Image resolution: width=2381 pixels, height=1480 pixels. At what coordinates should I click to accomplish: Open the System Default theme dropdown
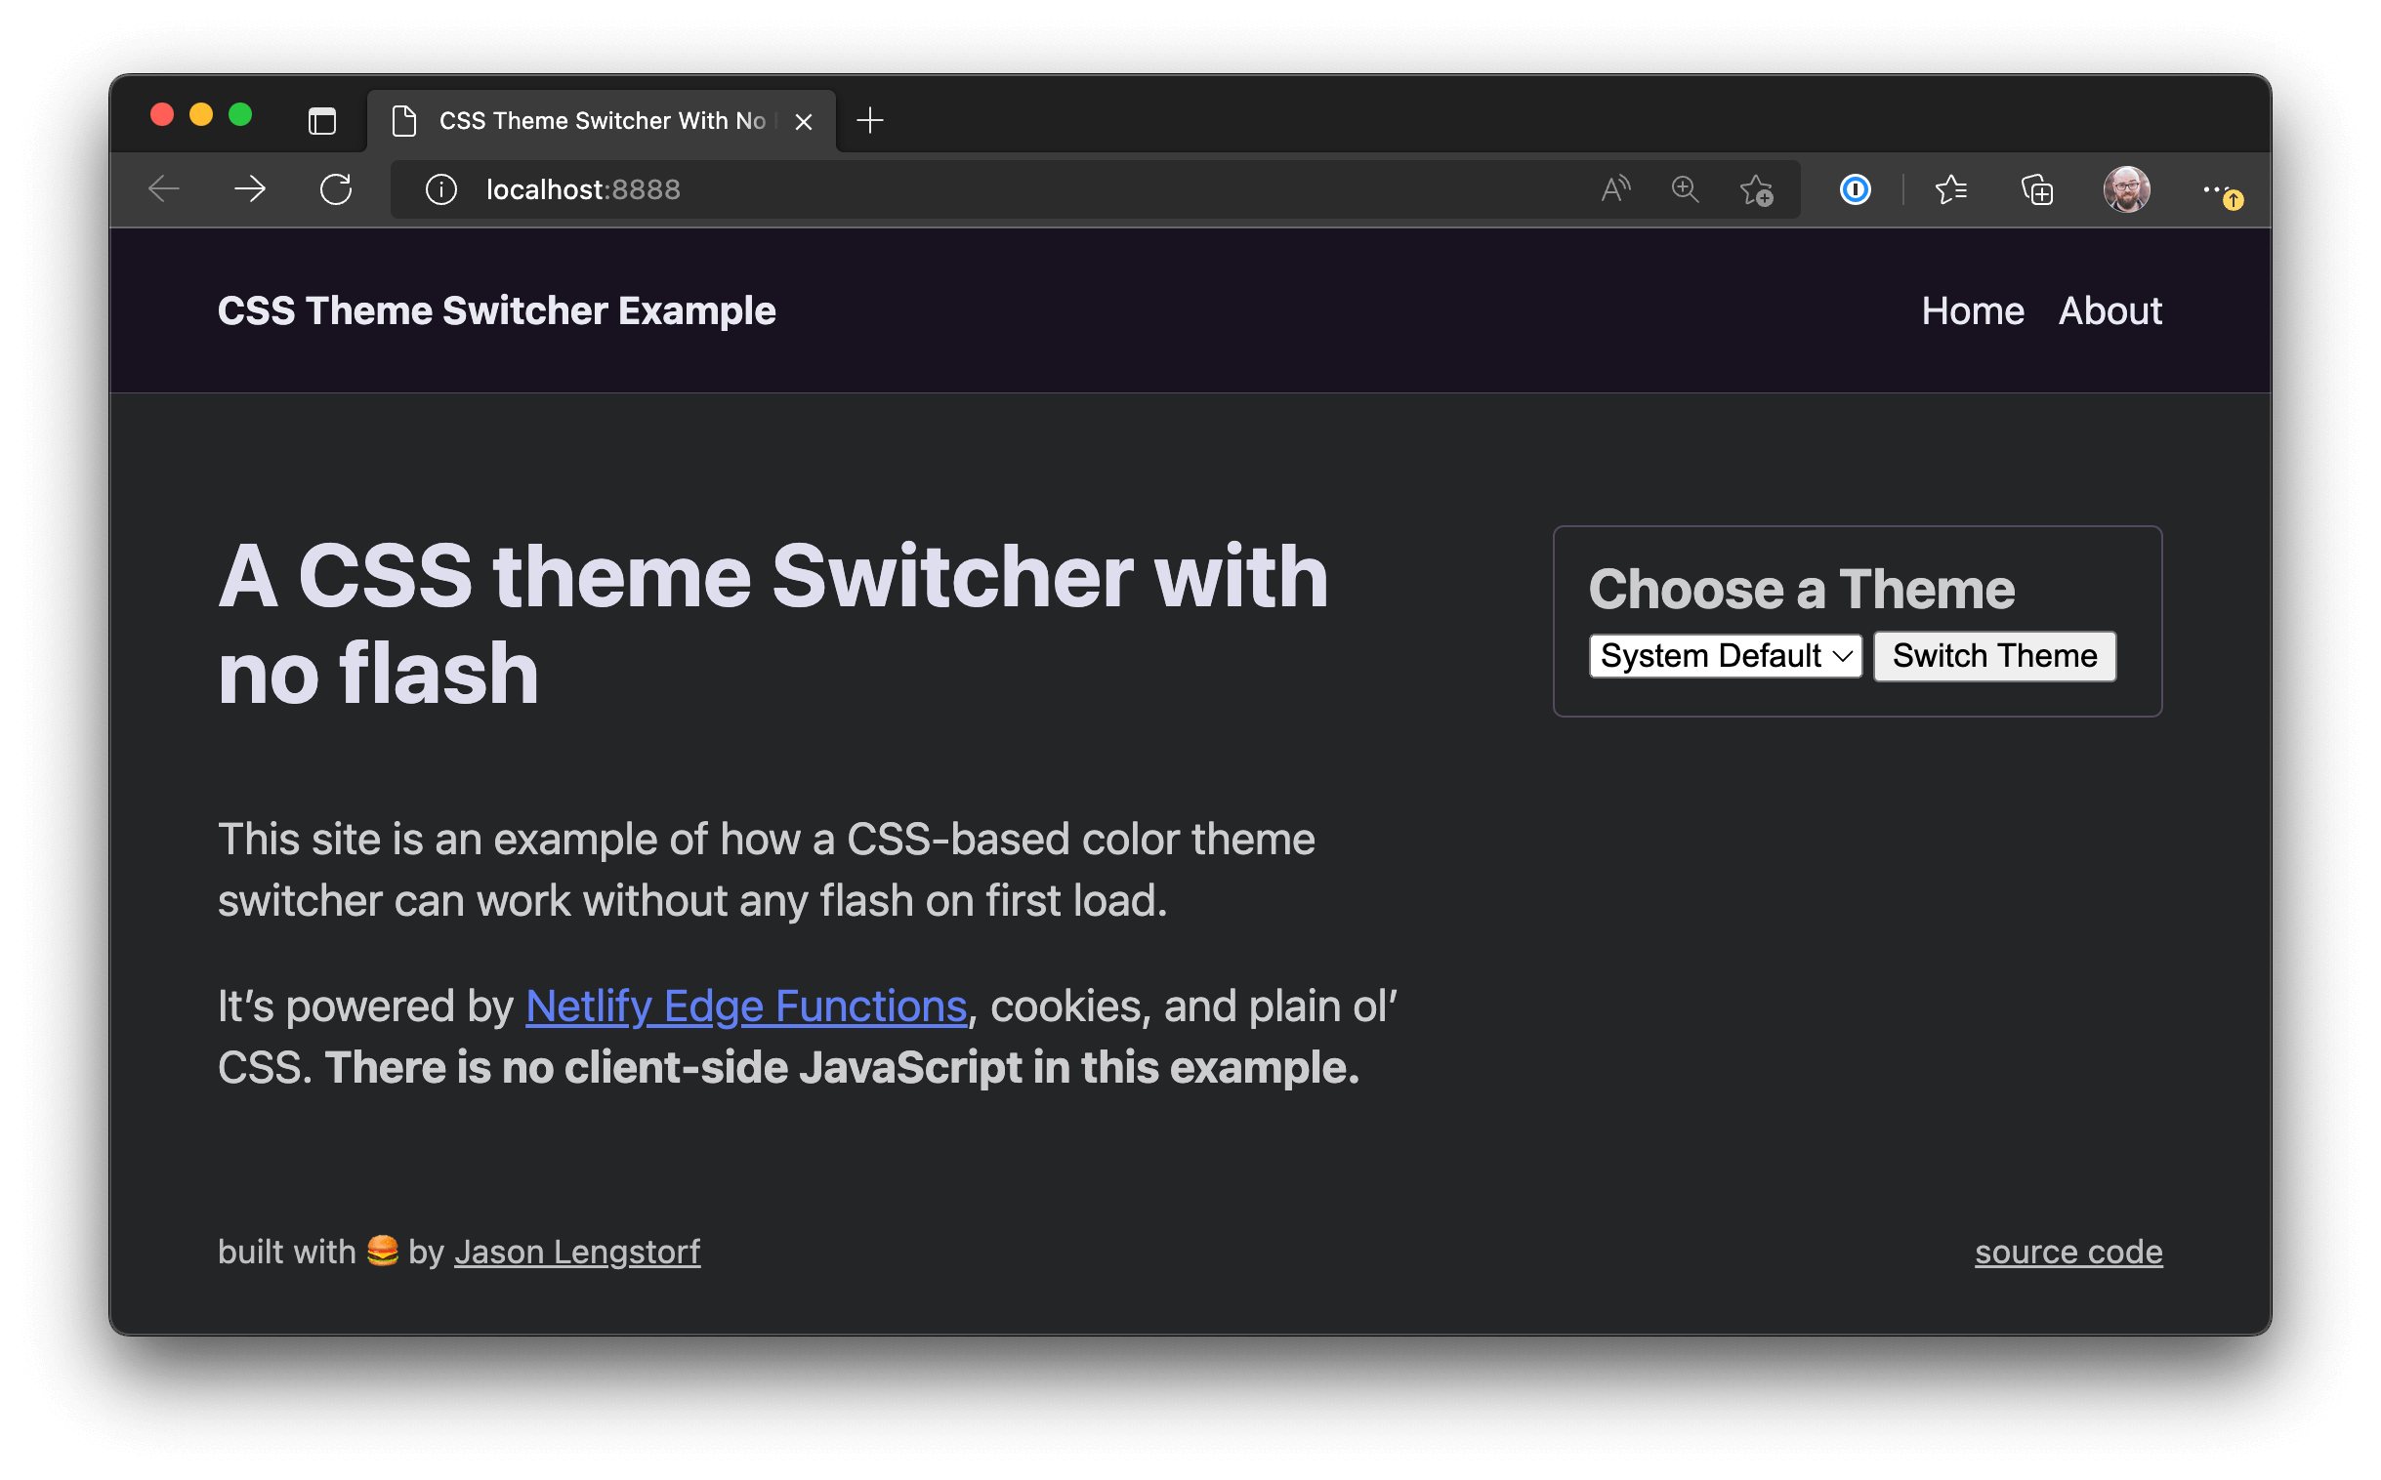[1725, 656]
